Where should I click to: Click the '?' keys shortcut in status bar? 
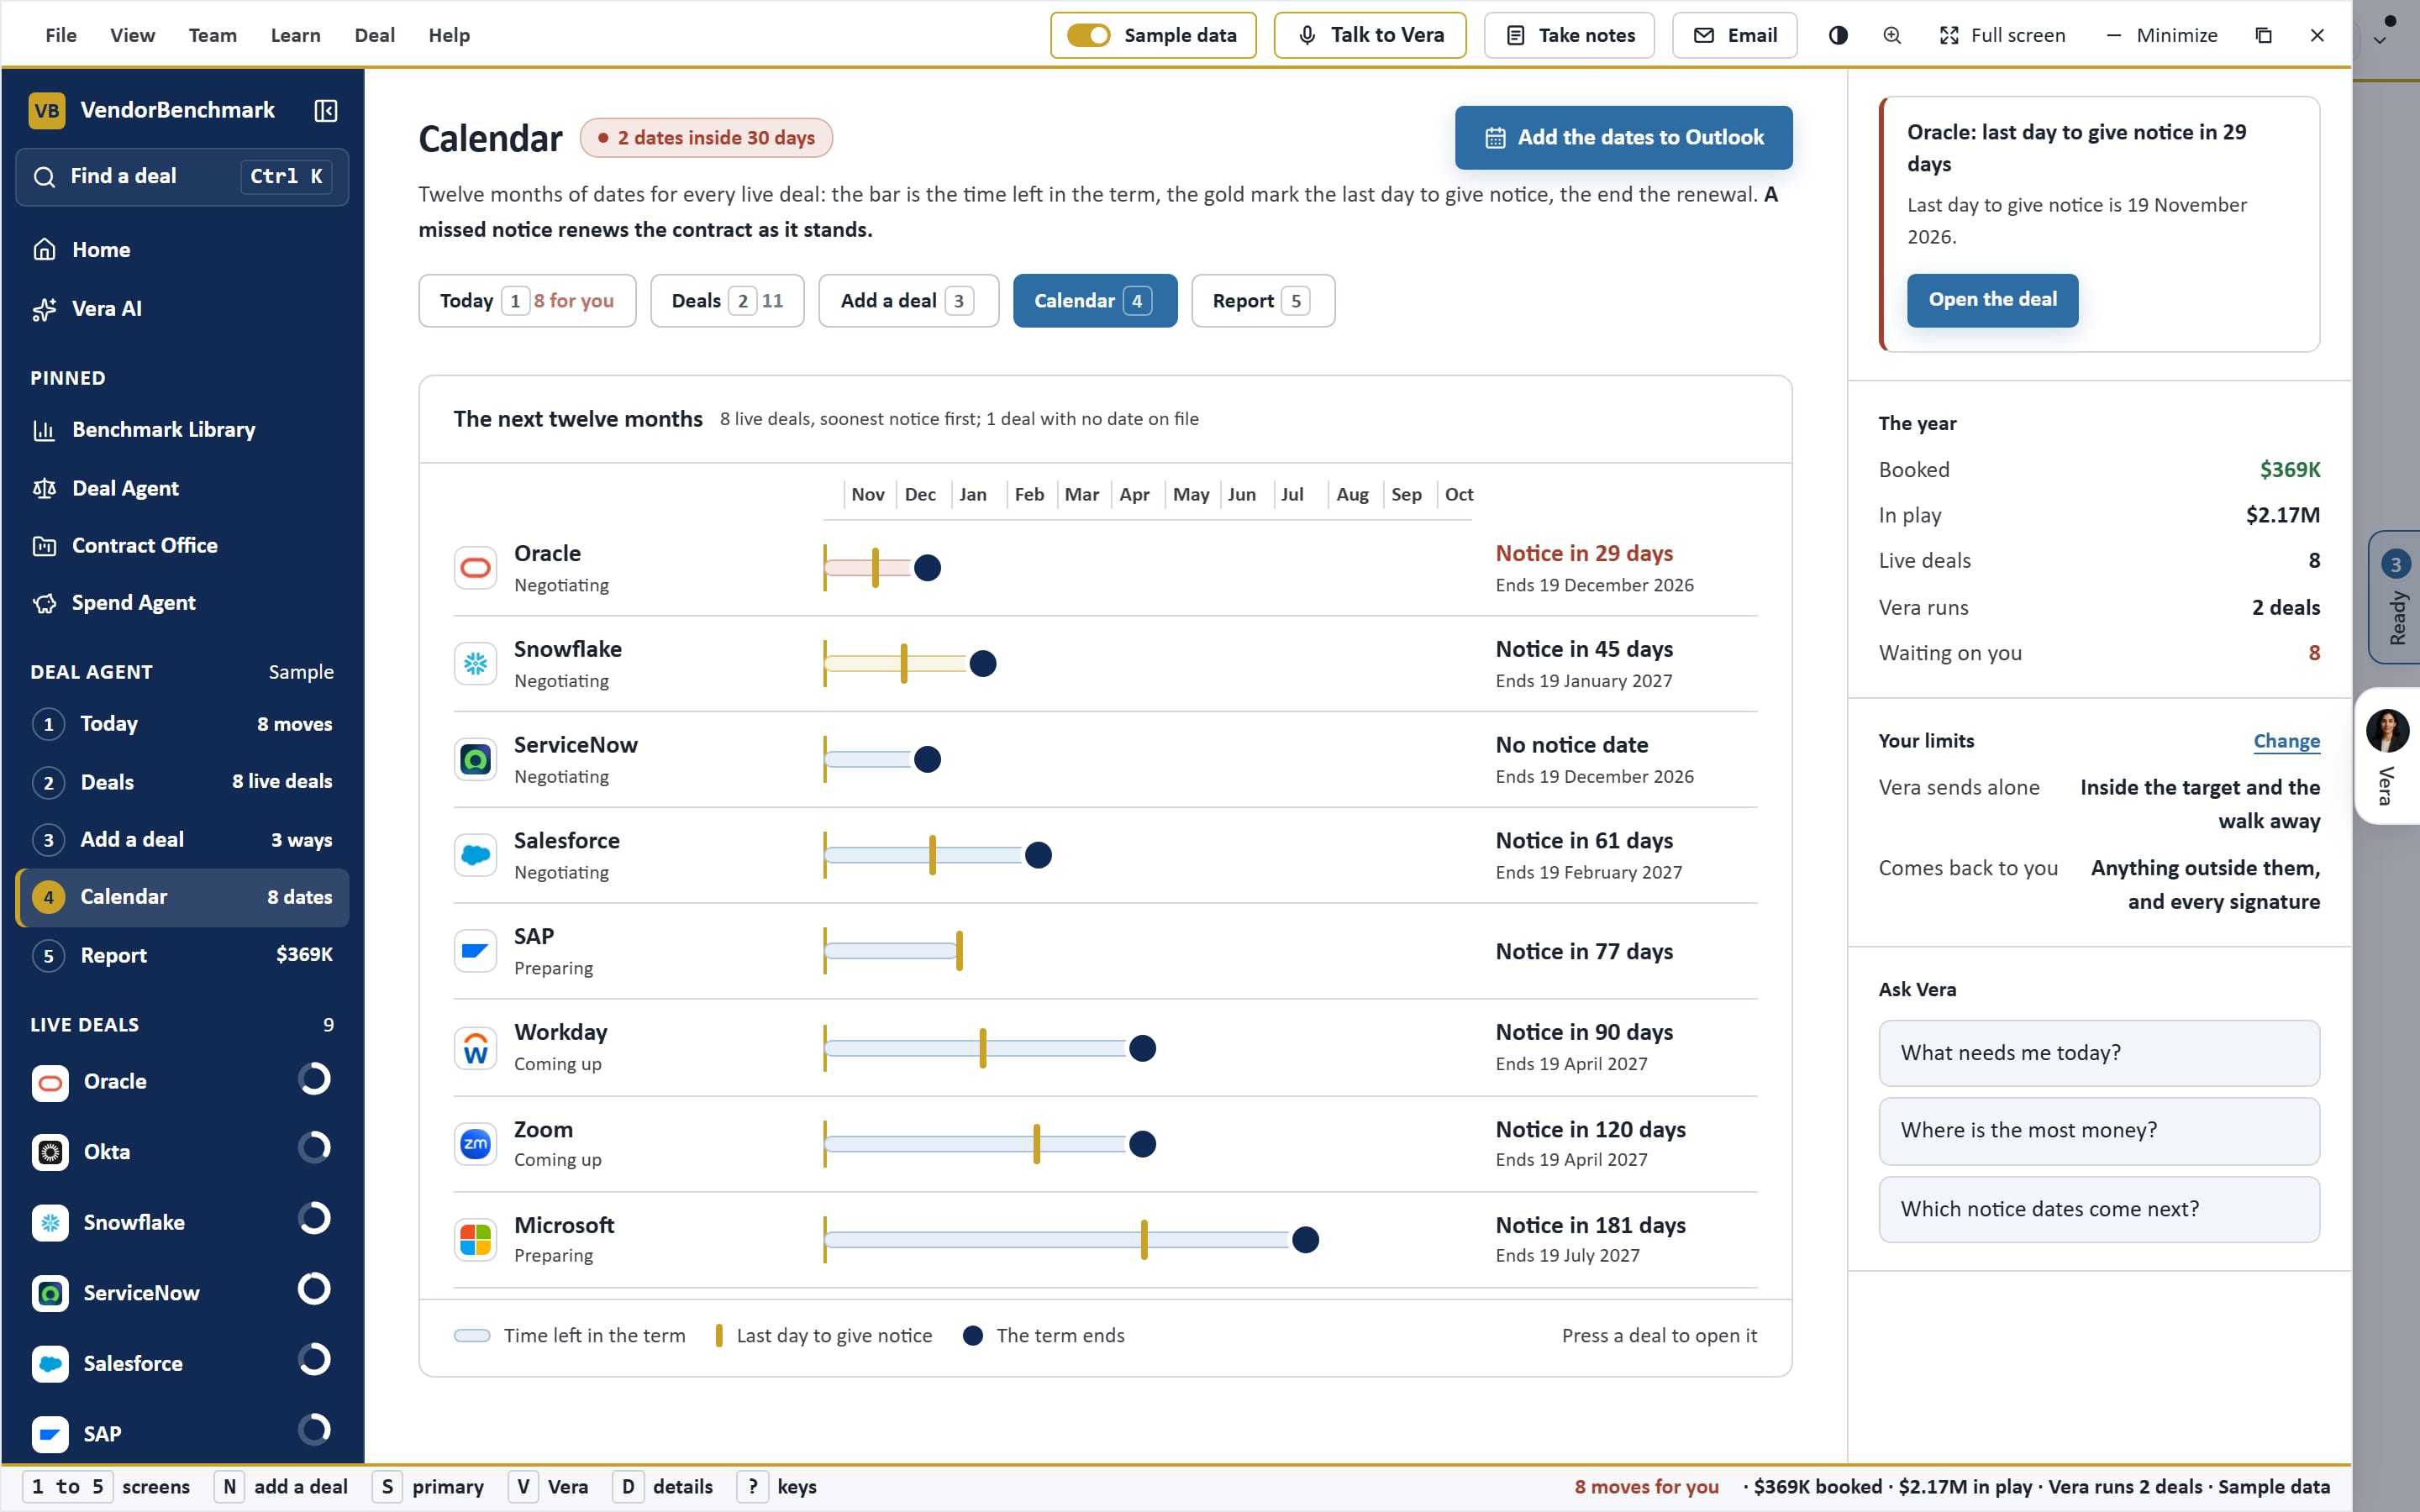[753, 1487]
